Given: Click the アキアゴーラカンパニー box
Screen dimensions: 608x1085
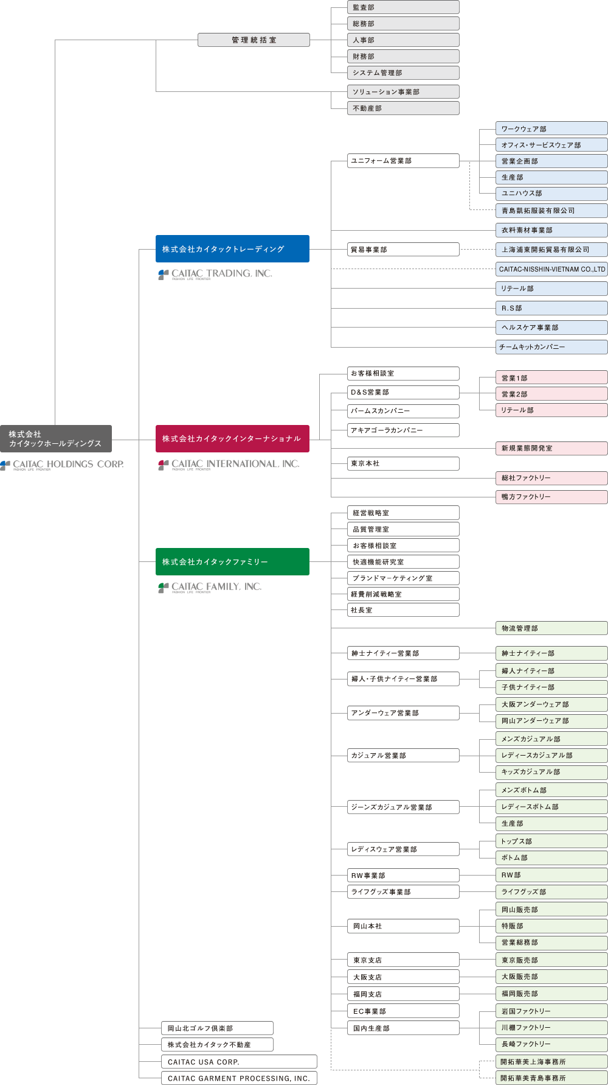Looking at the screenshot, I should 403,430.
